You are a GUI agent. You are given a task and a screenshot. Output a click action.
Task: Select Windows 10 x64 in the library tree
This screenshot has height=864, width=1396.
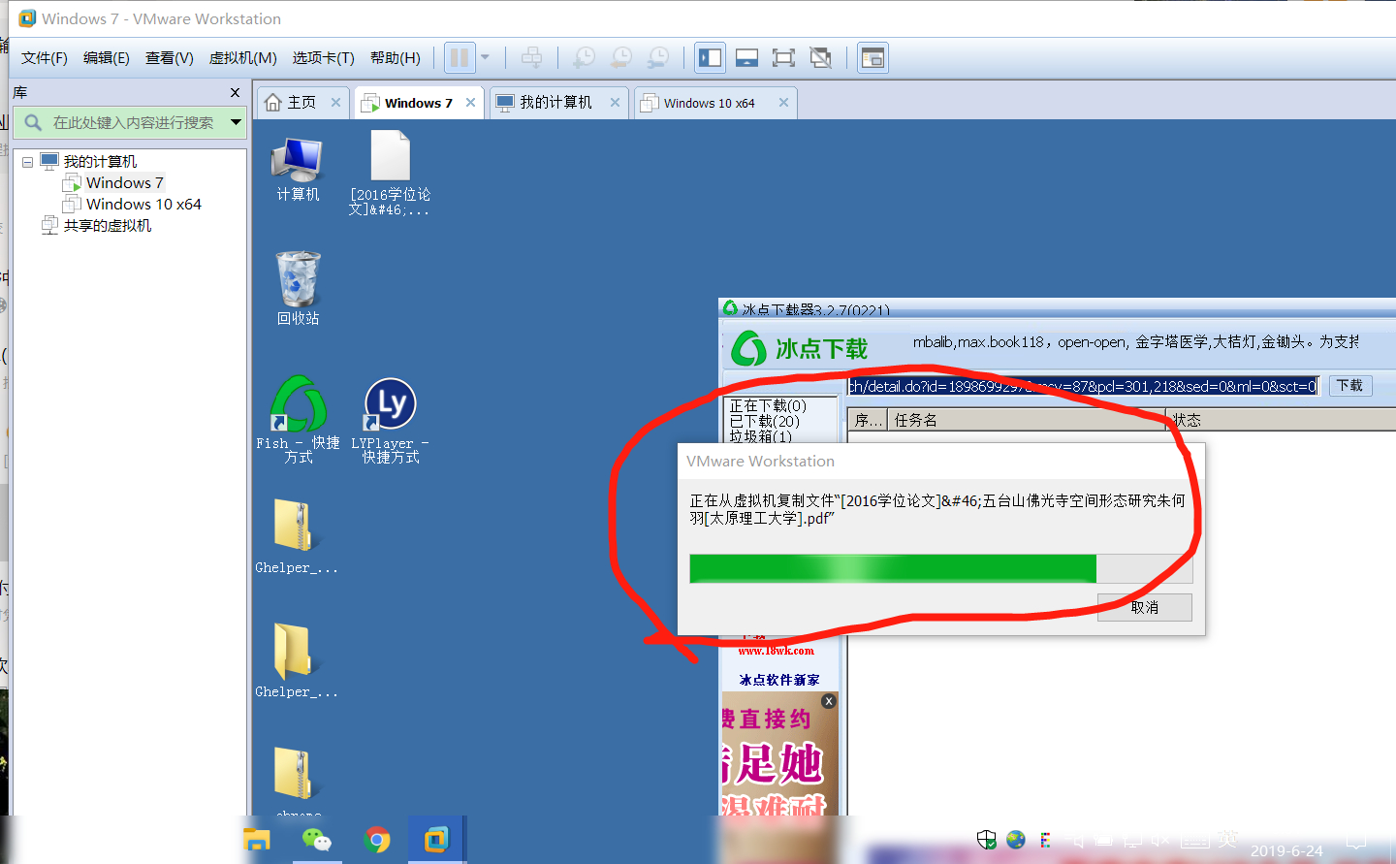[143, 205]
